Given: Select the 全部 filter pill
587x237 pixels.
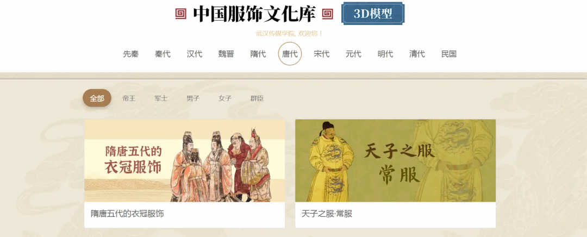Looking at the screenshot, I should tap(97, 98).
